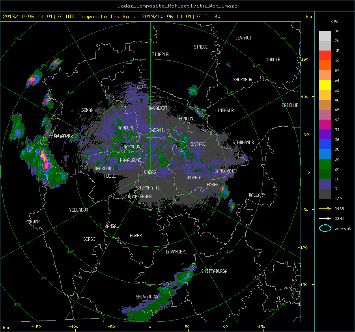
Task: Select the red 65 dBZ legend swatch
Action: [x=325, y=56]
